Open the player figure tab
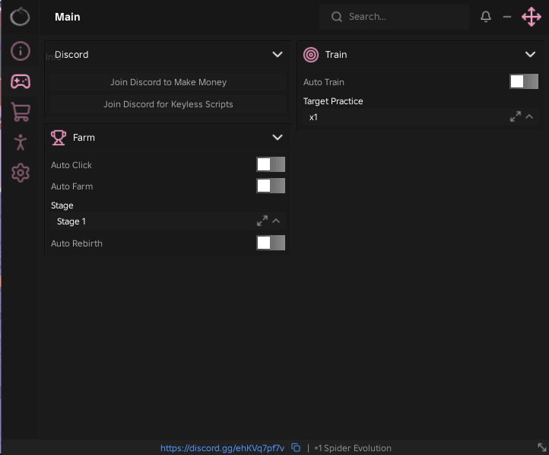 (21, 142)
